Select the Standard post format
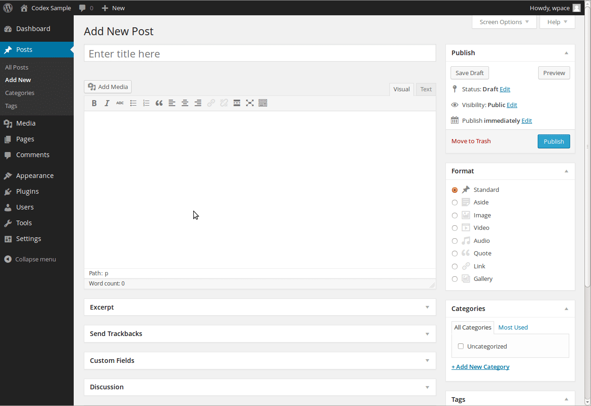This screenshot has width=591, height=406. point(454,190)
